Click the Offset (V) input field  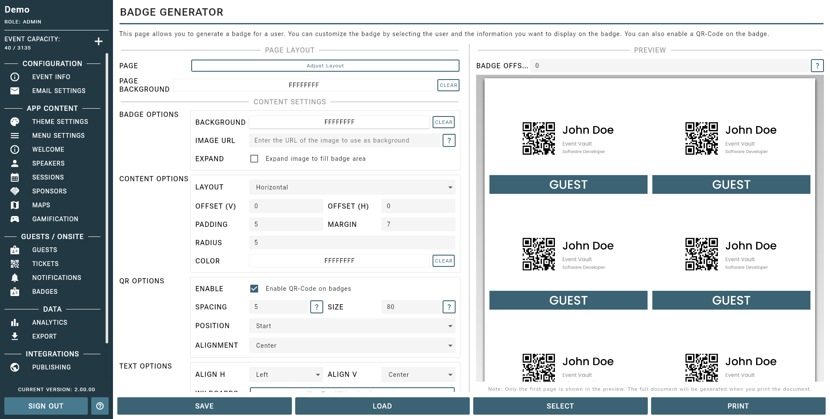point(286,206)
